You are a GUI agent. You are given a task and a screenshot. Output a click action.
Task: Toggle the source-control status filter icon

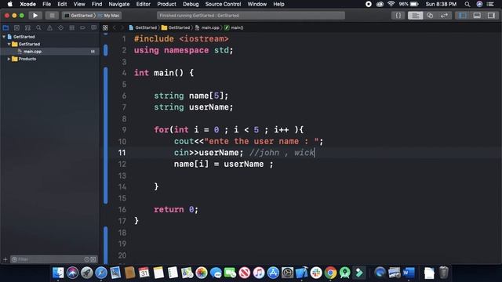tap(93, 259)
